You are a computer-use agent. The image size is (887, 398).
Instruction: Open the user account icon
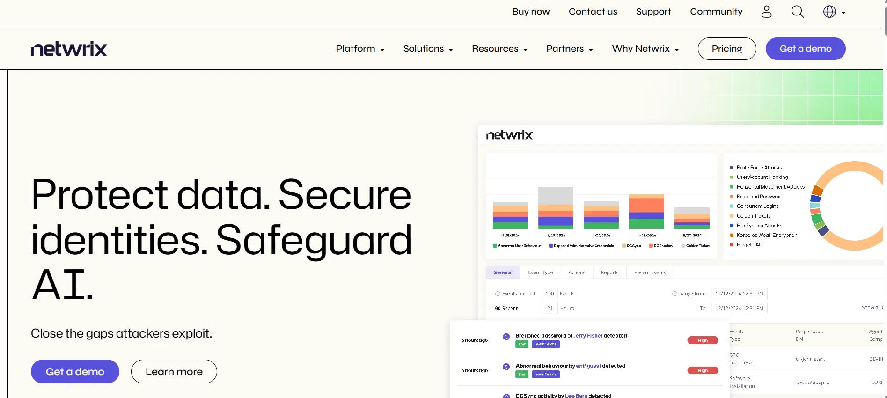click(766, 12)
